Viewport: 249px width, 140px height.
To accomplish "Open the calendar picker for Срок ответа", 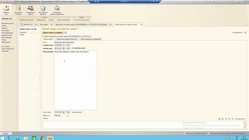I will point(63,112).
